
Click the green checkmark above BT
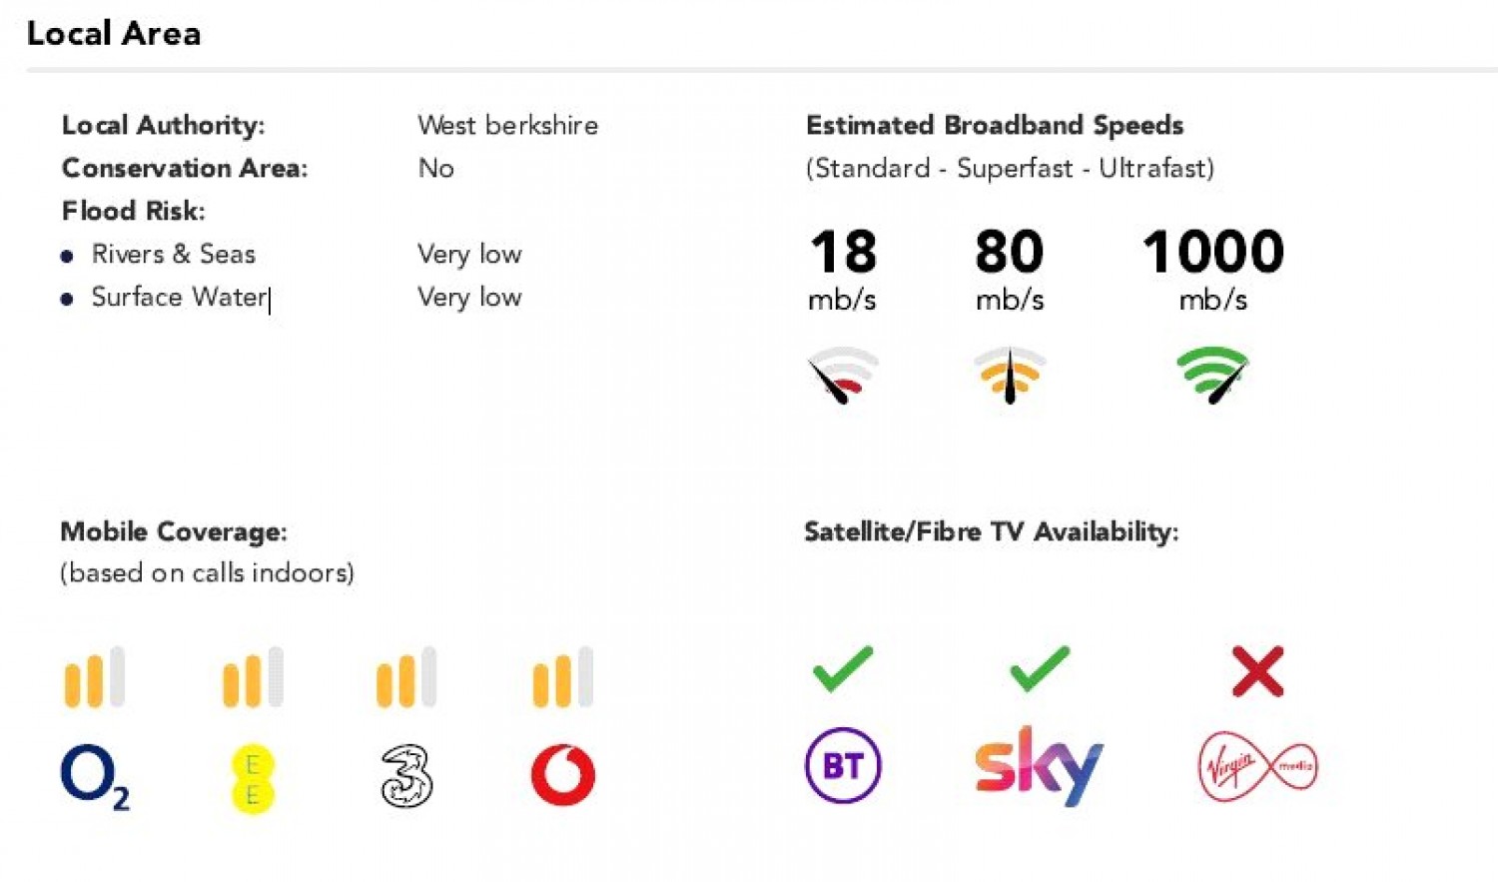click(x=843, y=669)
